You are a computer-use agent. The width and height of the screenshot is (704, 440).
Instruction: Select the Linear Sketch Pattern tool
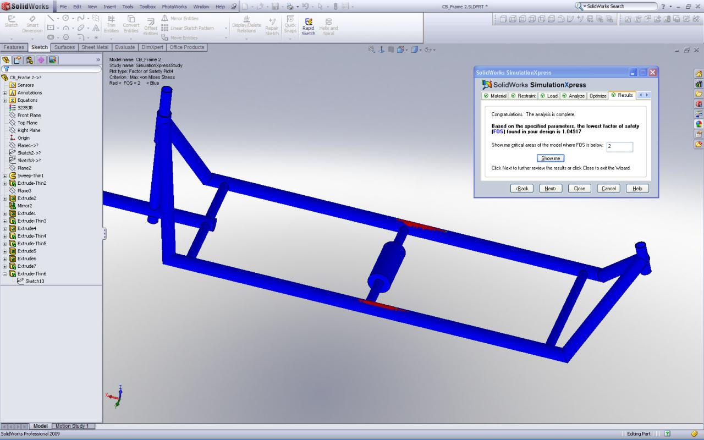click(x=188, y=28)
